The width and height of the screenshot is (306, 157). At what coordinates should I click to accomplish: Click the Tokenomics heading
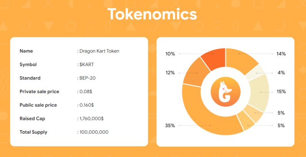tap(152, 14)
